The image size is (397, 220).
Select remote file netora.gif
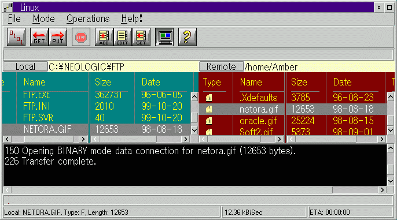[259, 109]
